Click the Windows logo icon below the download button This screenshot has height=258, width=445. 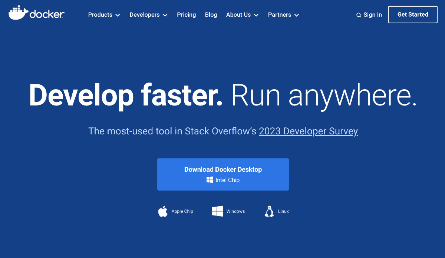coord(218,211)
